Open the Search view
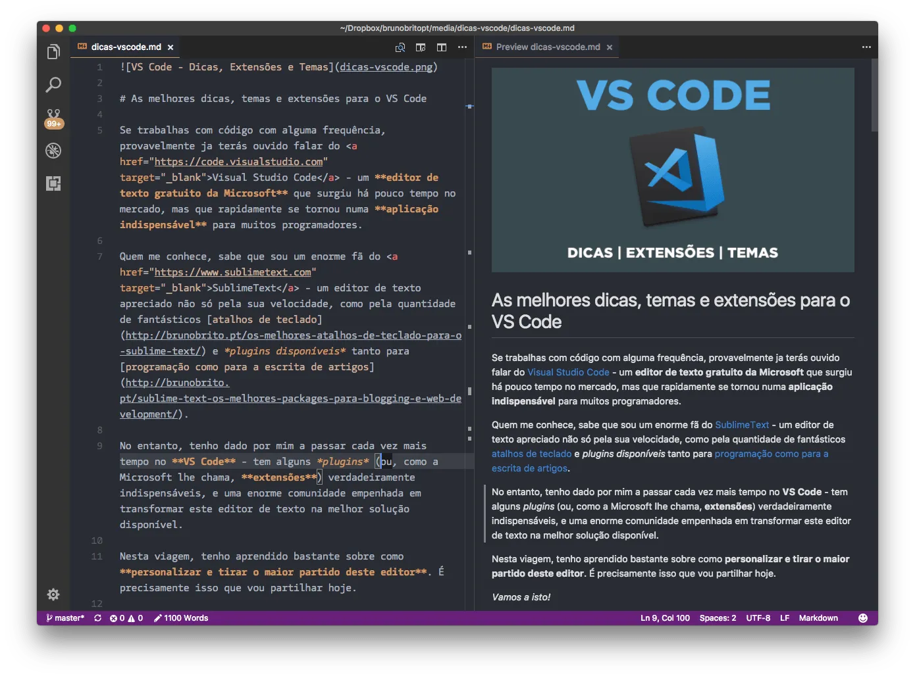 click(53, 85)
